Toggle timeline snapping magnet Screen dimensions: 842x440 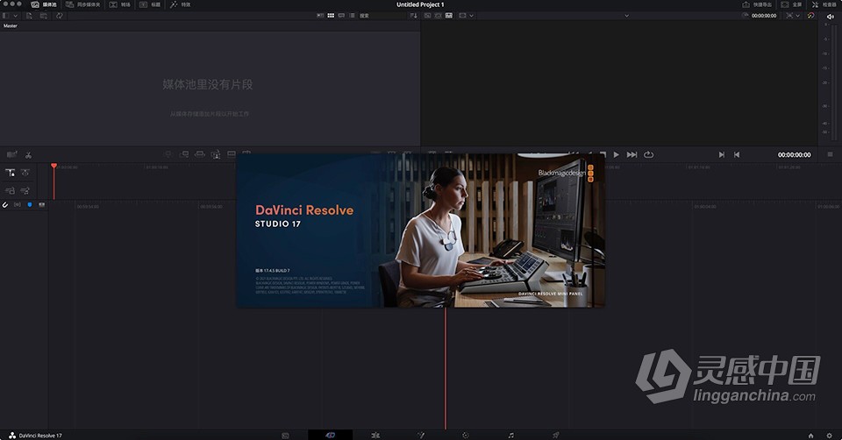click(5, 205)
